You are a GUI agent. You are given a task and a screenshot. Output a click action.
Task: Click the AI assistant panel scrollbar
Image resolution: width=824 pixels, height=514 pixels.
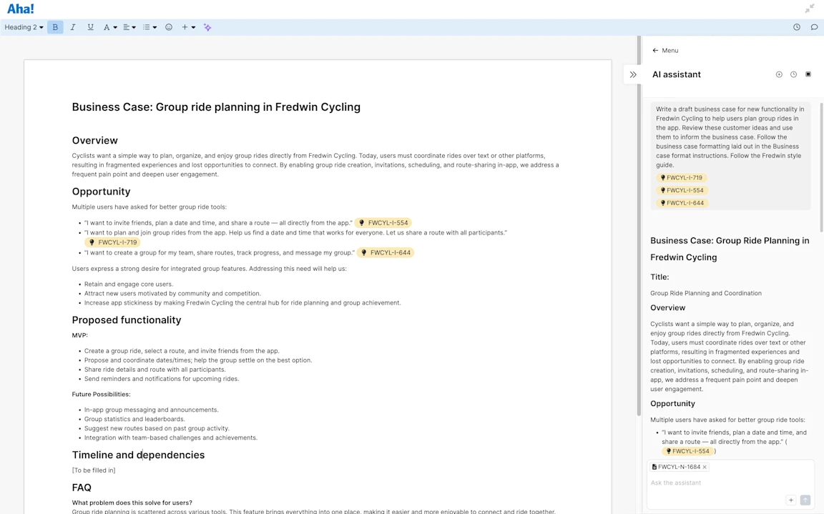pos(821,167)
